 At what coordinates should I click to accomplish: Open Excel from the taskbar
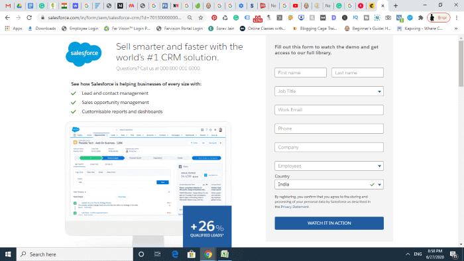pos(225,254)
